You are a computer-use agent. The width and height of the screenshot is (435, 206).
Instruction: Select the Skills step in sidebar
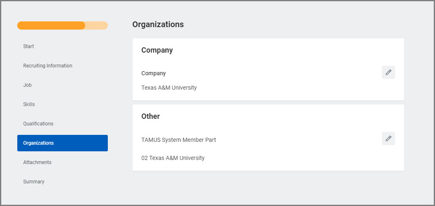[29, 104]
